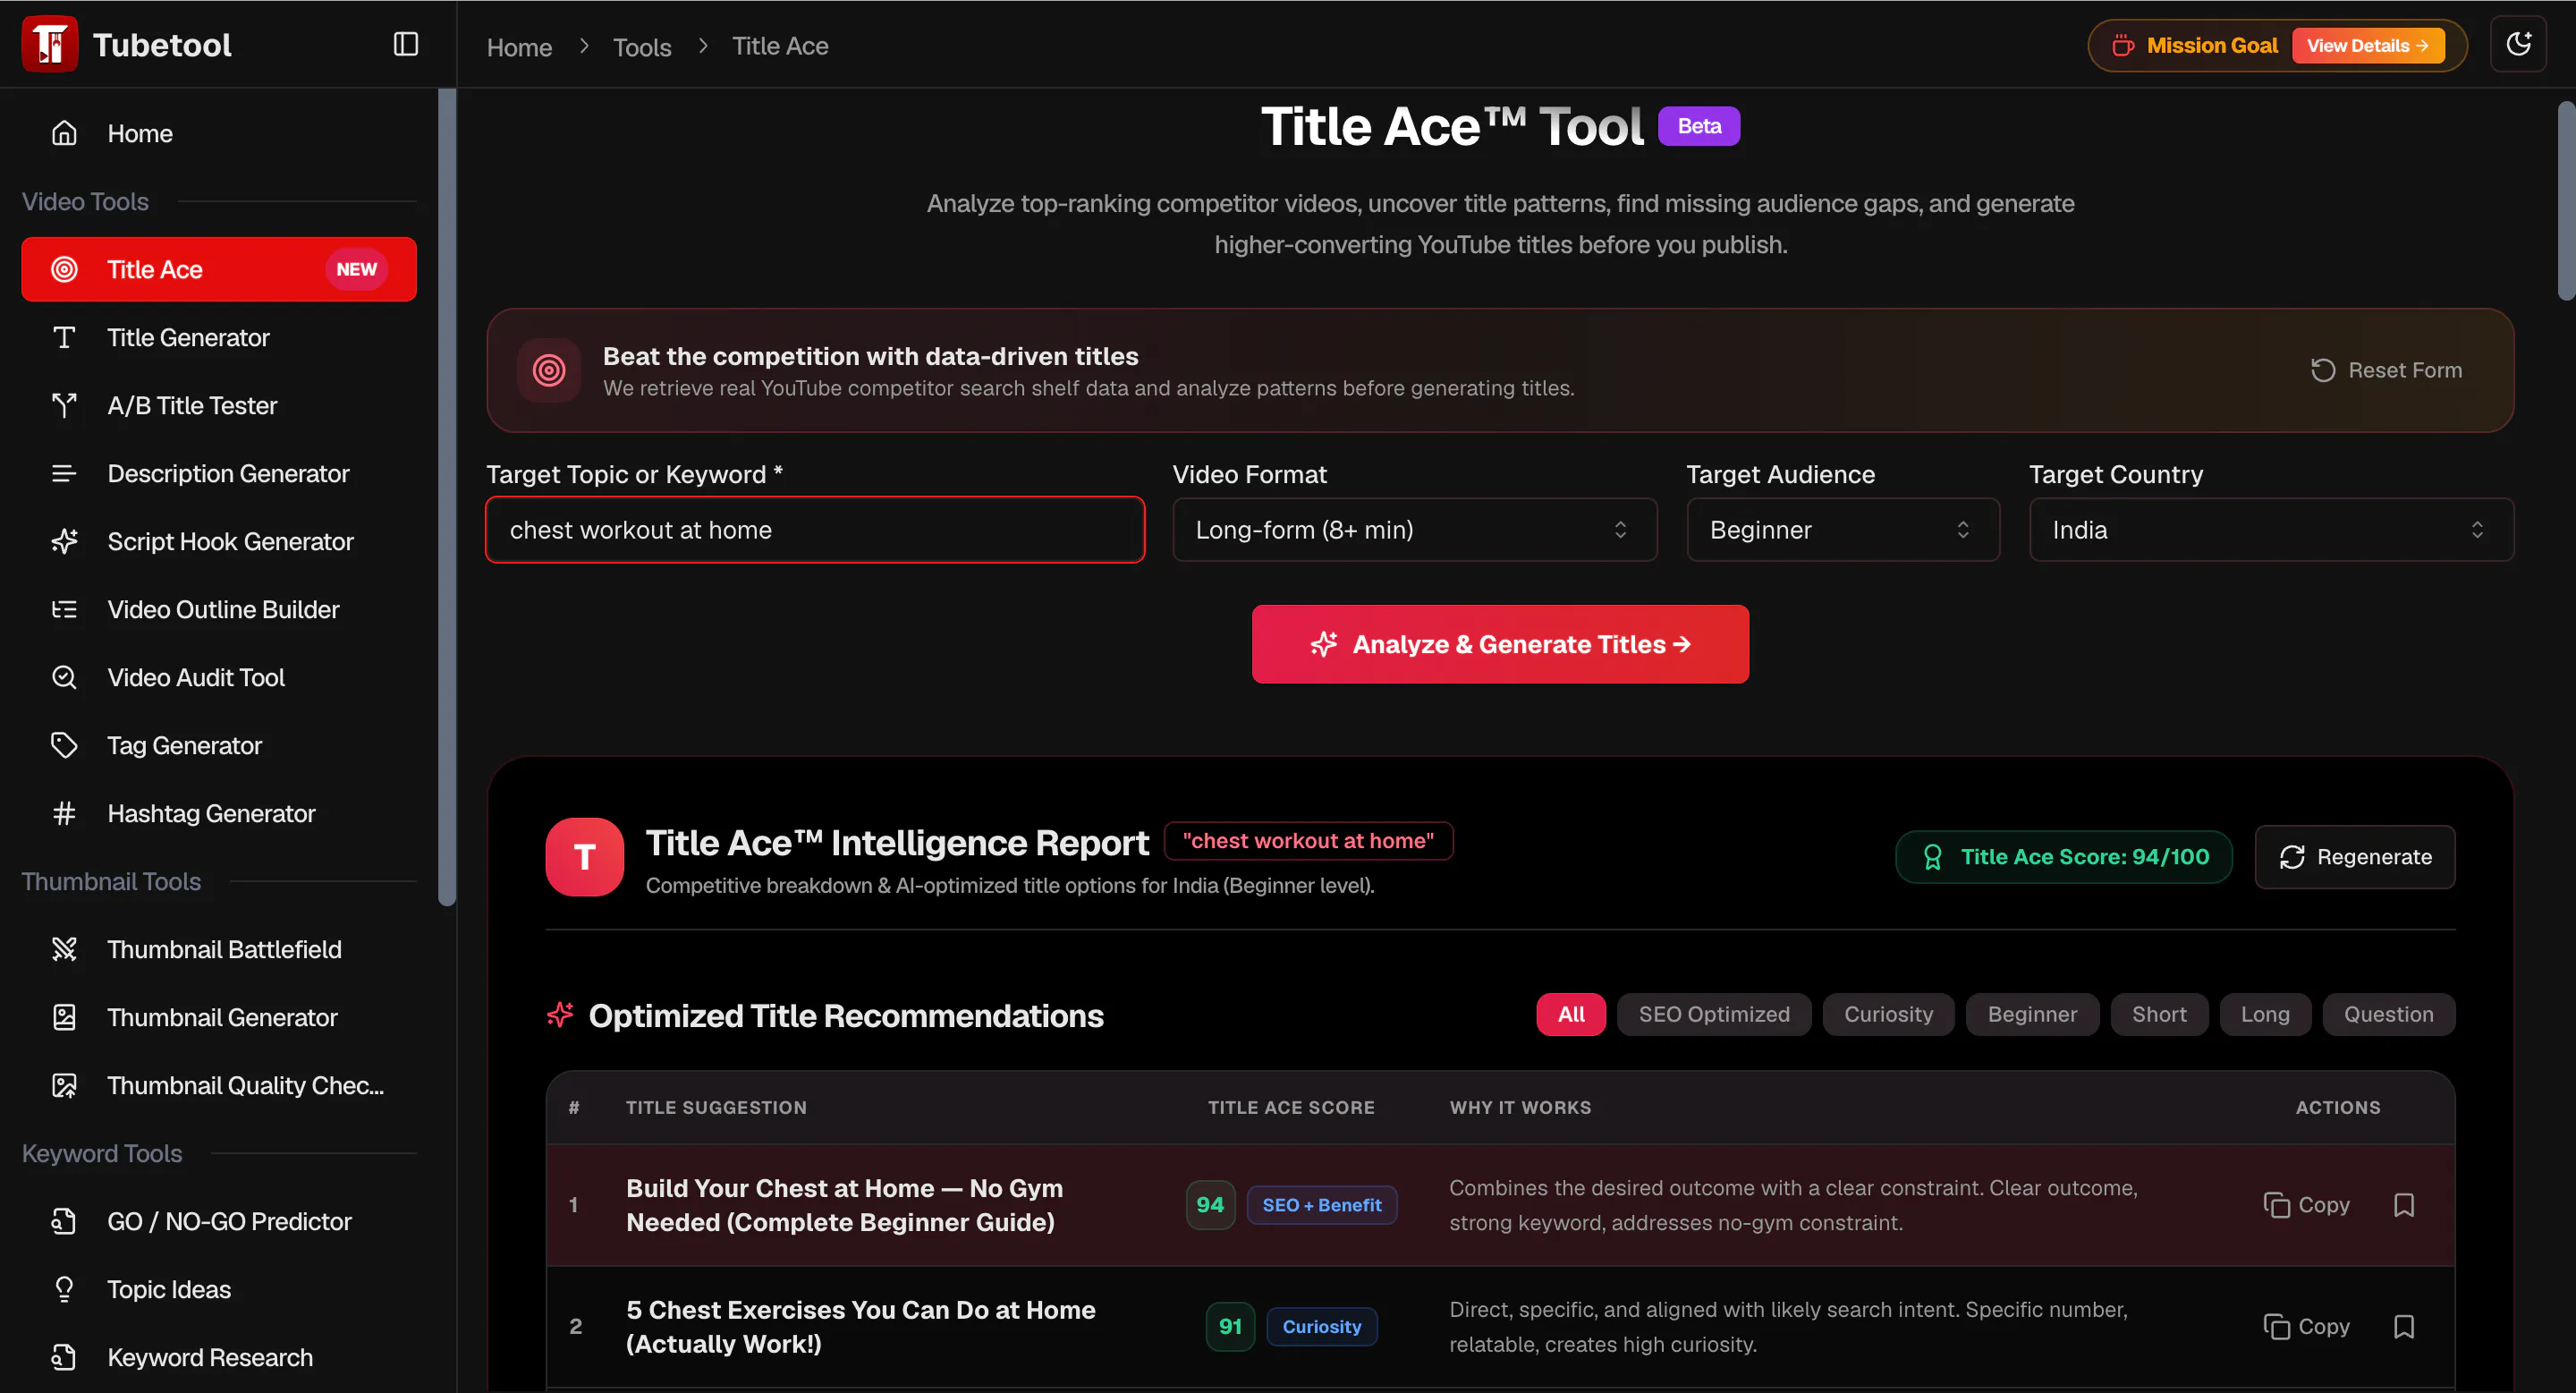Open A/B Title Tester from the sidebar
The width and height of the screenshot is (2576, 1393).
point(219,405)
